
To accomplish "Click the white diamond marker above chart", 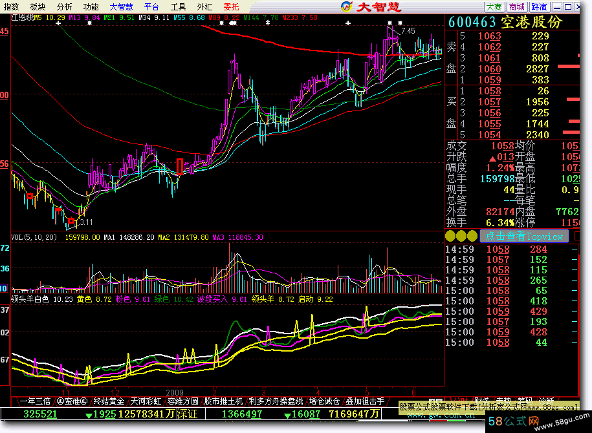I will click(x=268, y=23).
